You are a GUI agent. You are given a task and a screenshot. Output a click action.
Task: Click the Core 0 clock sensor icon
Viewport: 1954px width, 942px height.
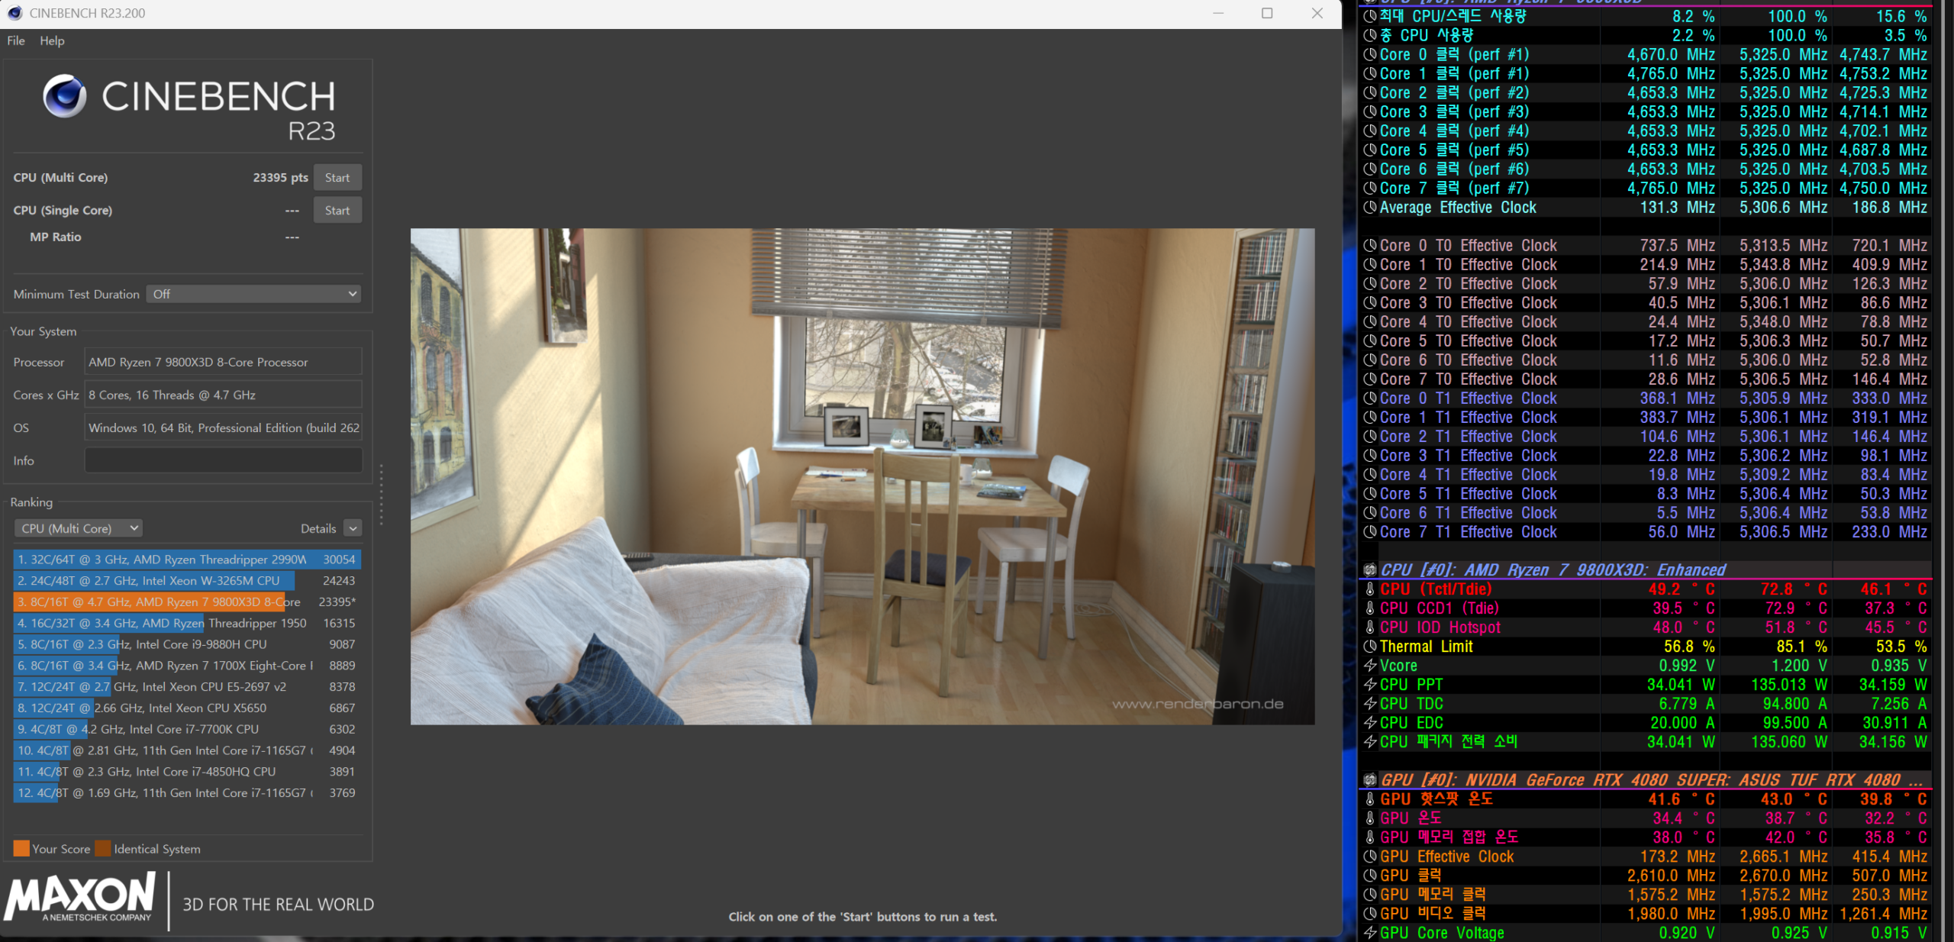(x=1370, y=55)
